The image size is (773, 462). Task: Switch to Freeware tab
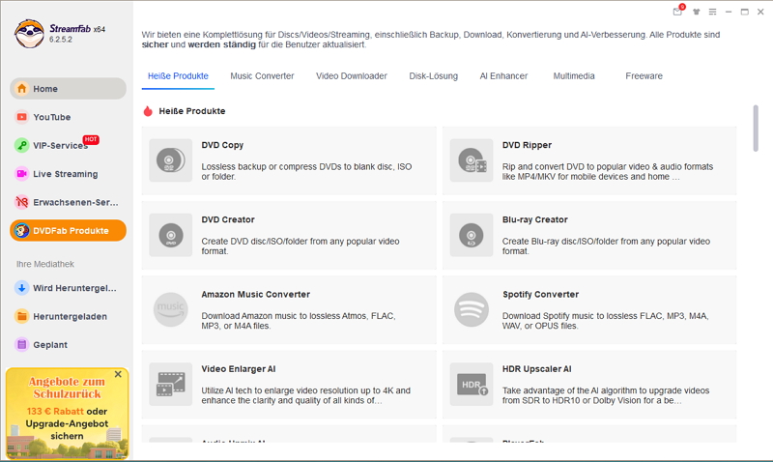point(644,76)
